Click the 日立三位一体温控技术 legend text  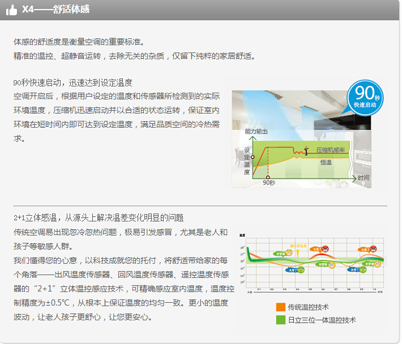(322, 320)
